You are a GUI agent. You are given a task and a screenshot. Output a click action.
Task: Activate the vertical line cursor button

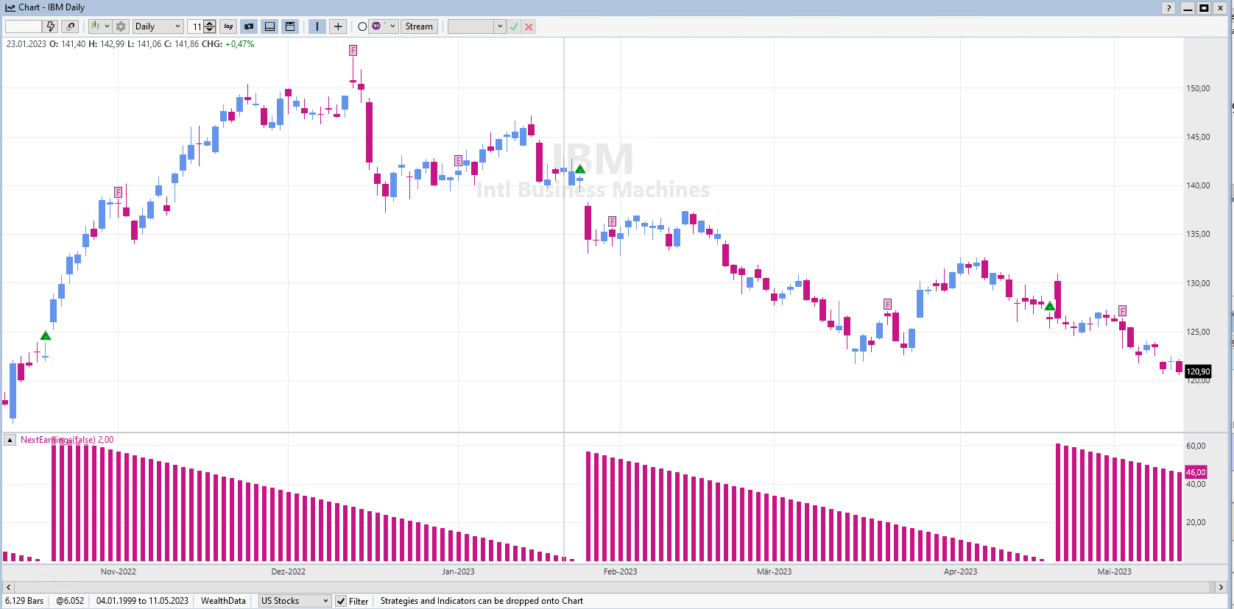click(x=317, y=26)
